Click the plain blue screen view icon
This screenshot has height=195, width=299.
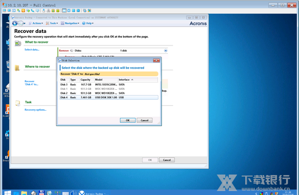73,10
